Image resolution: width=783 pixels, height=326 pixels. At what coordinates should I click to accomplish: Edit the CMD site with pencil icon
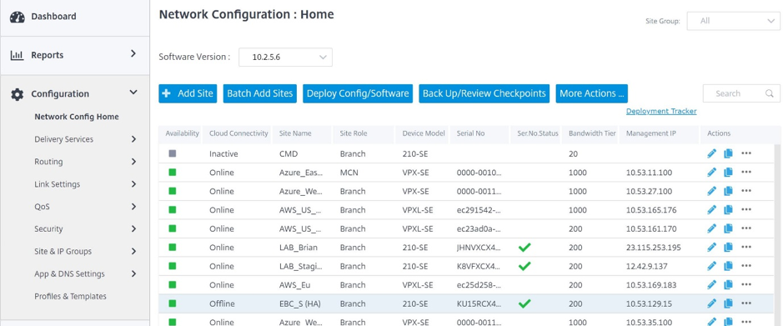pyautogui.click(x=711, y=153)
